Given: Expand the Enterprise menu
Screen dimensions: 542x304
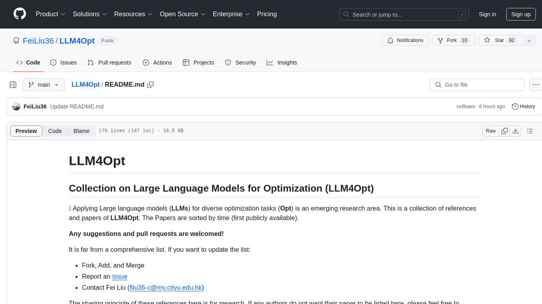Looking at the screenshot, I should [231, 14].
